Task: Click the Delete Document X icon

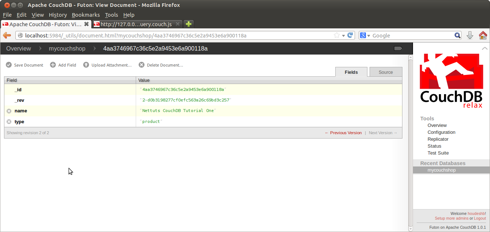Action: (x=142, y=65)
